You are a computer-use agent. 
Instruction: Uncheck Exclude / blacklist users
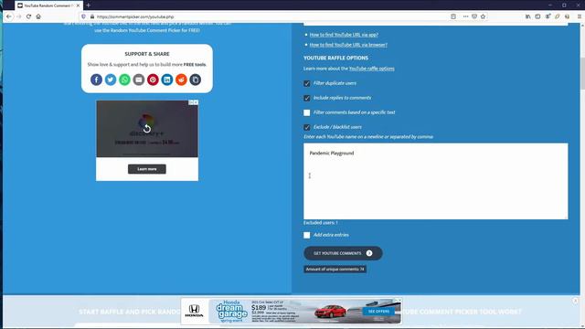307,127
